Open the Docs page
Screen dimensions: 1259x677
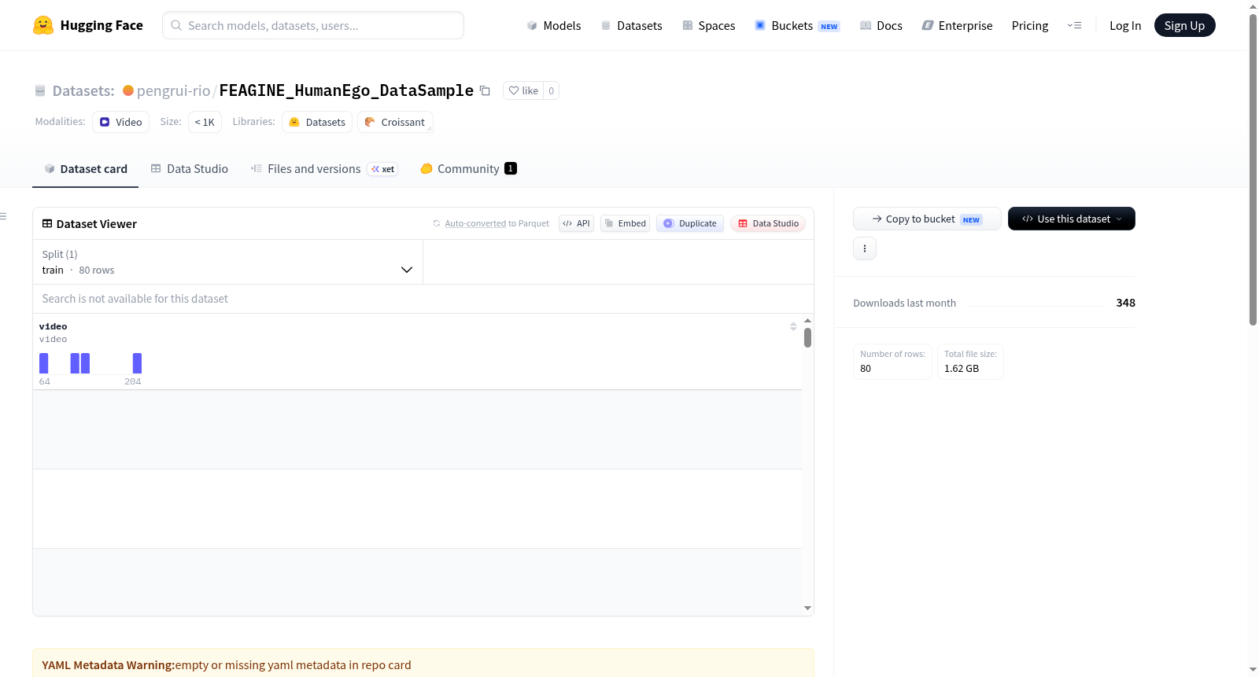click(x=881, y=25)
